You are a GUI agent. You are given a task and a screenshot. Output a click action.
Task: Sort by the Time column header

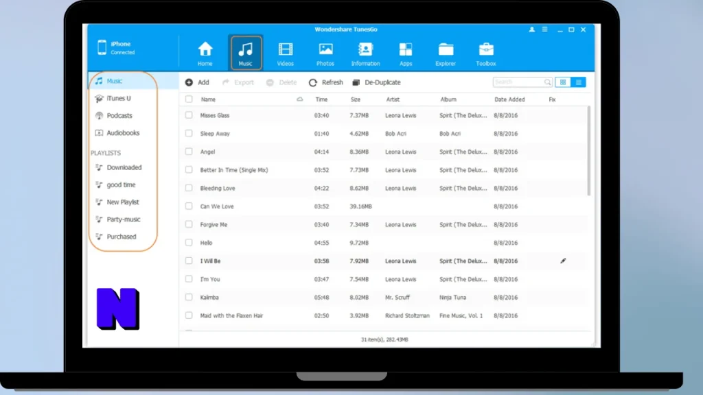321,99
